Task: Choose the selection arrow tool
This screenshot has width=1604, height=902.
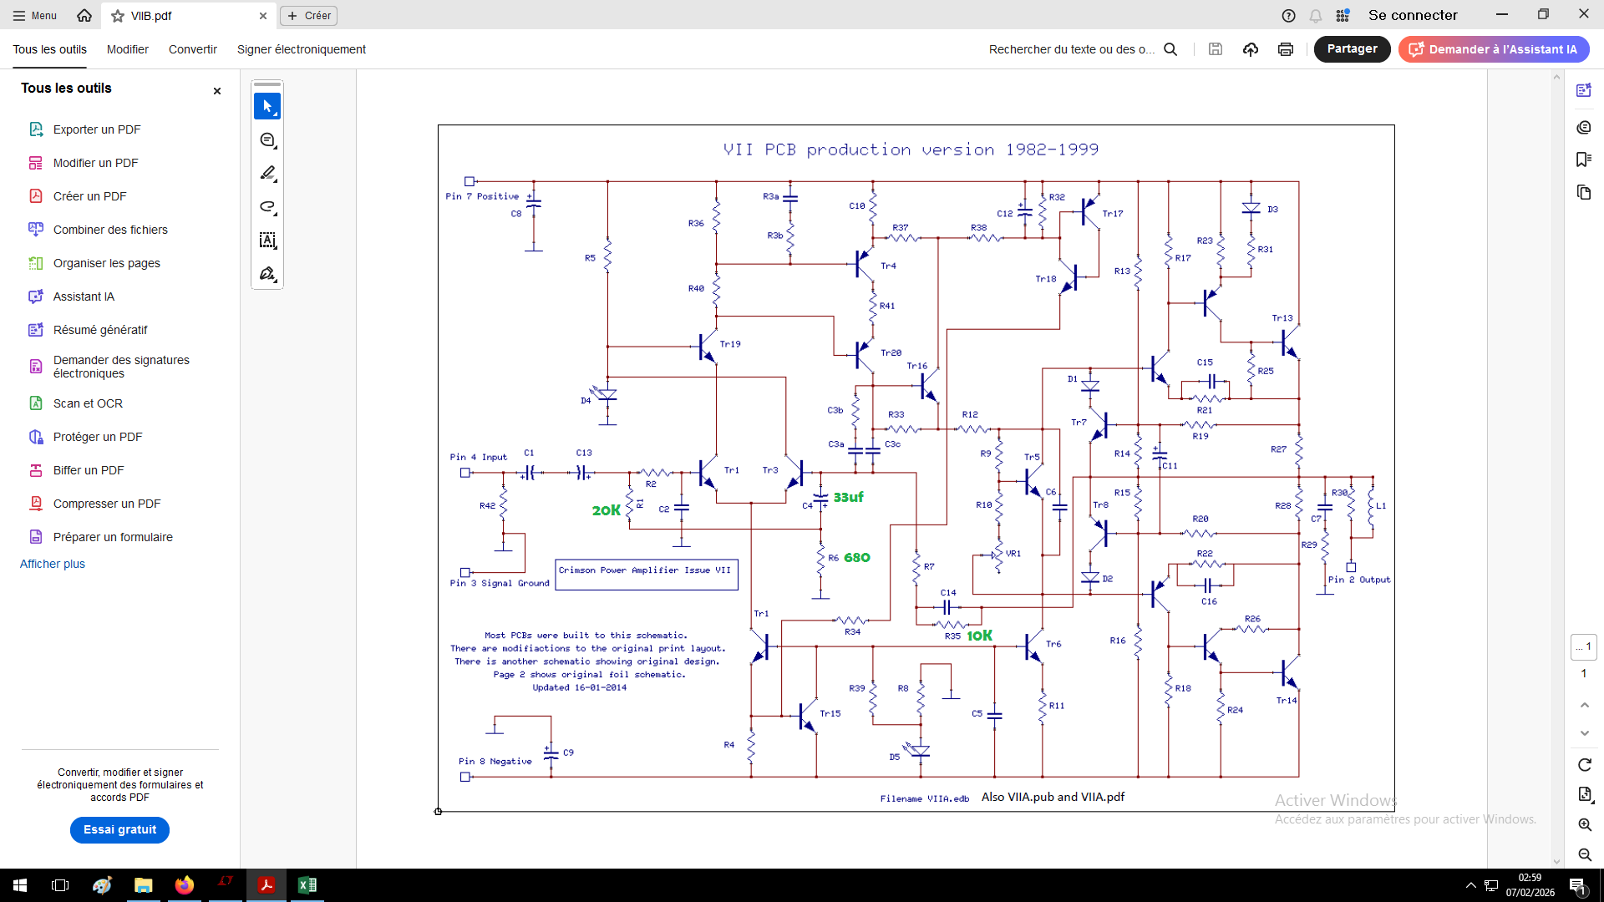Action: [267, 106]
